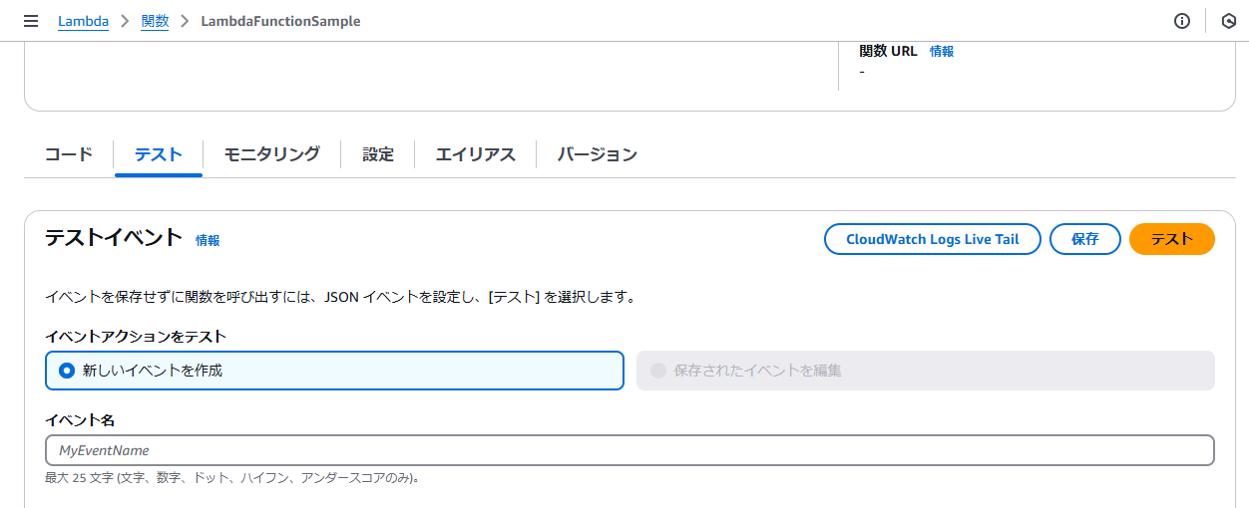Open the モニタリング tab

point(271,154)
